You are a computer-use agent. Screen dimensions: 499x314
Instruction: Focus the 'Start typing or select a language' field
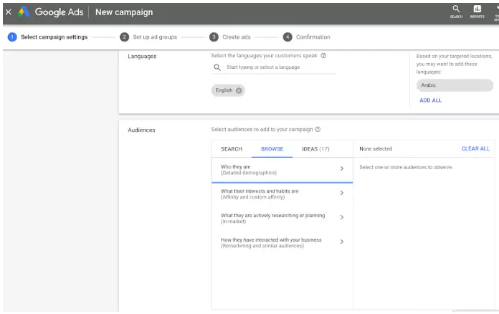click(274, 67)
